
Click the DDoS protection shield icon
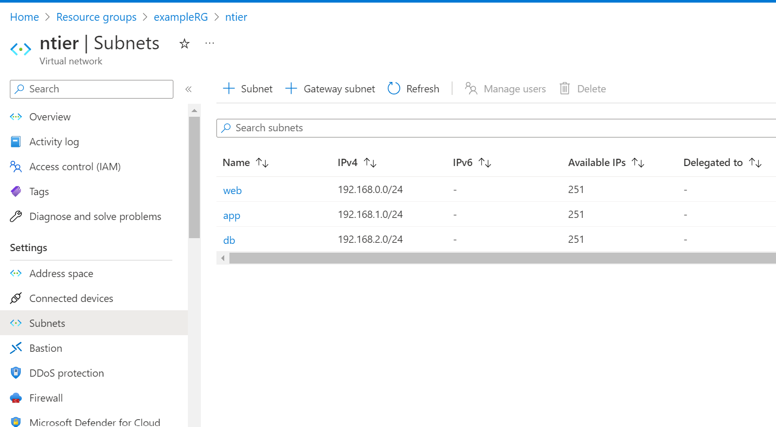[x=16, y=373]
